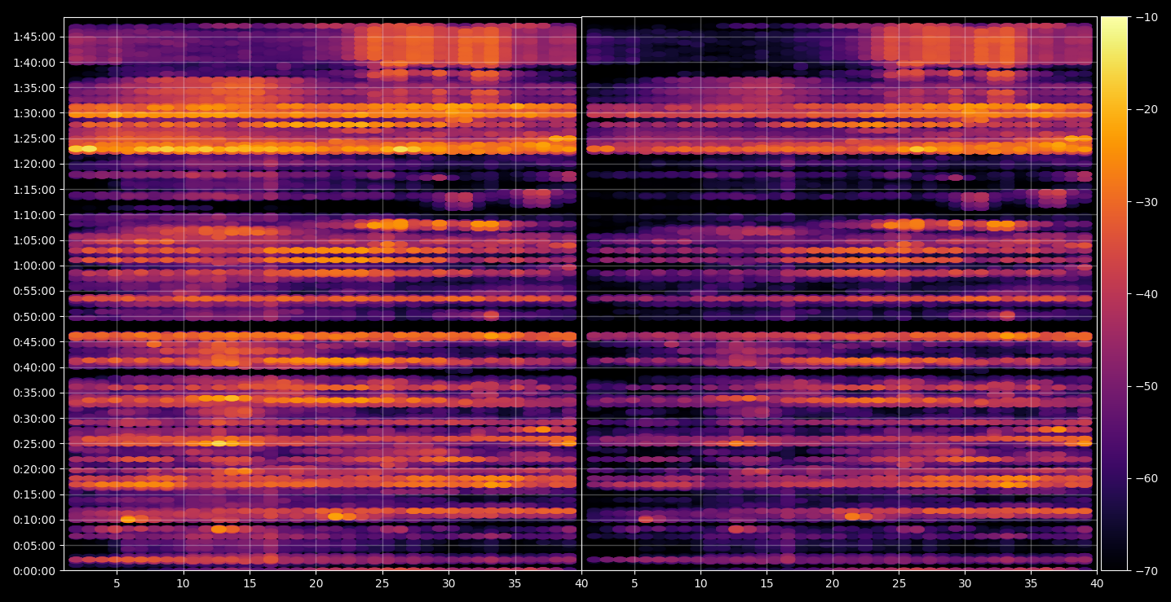Click the colorbar tick label −70
The height and width of the screenshot is (602, 1171).
point(1147,571)
